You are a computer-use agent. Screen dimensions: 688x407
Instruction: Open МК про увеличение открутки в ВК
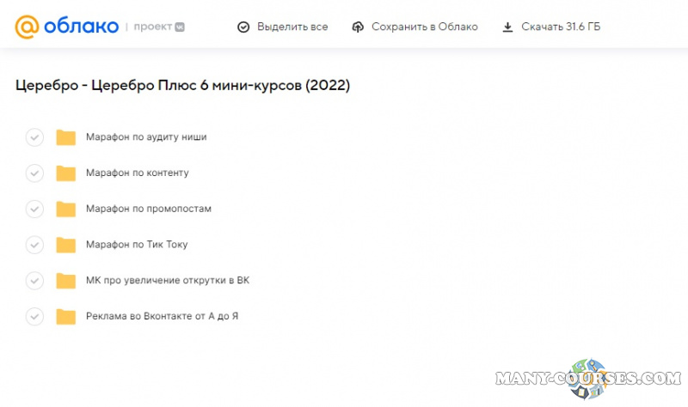[167, 281]
